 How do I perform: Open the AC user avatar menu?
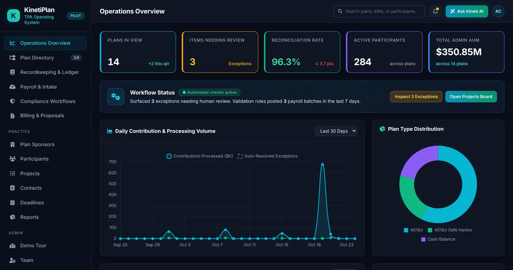pyautogui.click(x=498, y=11)
